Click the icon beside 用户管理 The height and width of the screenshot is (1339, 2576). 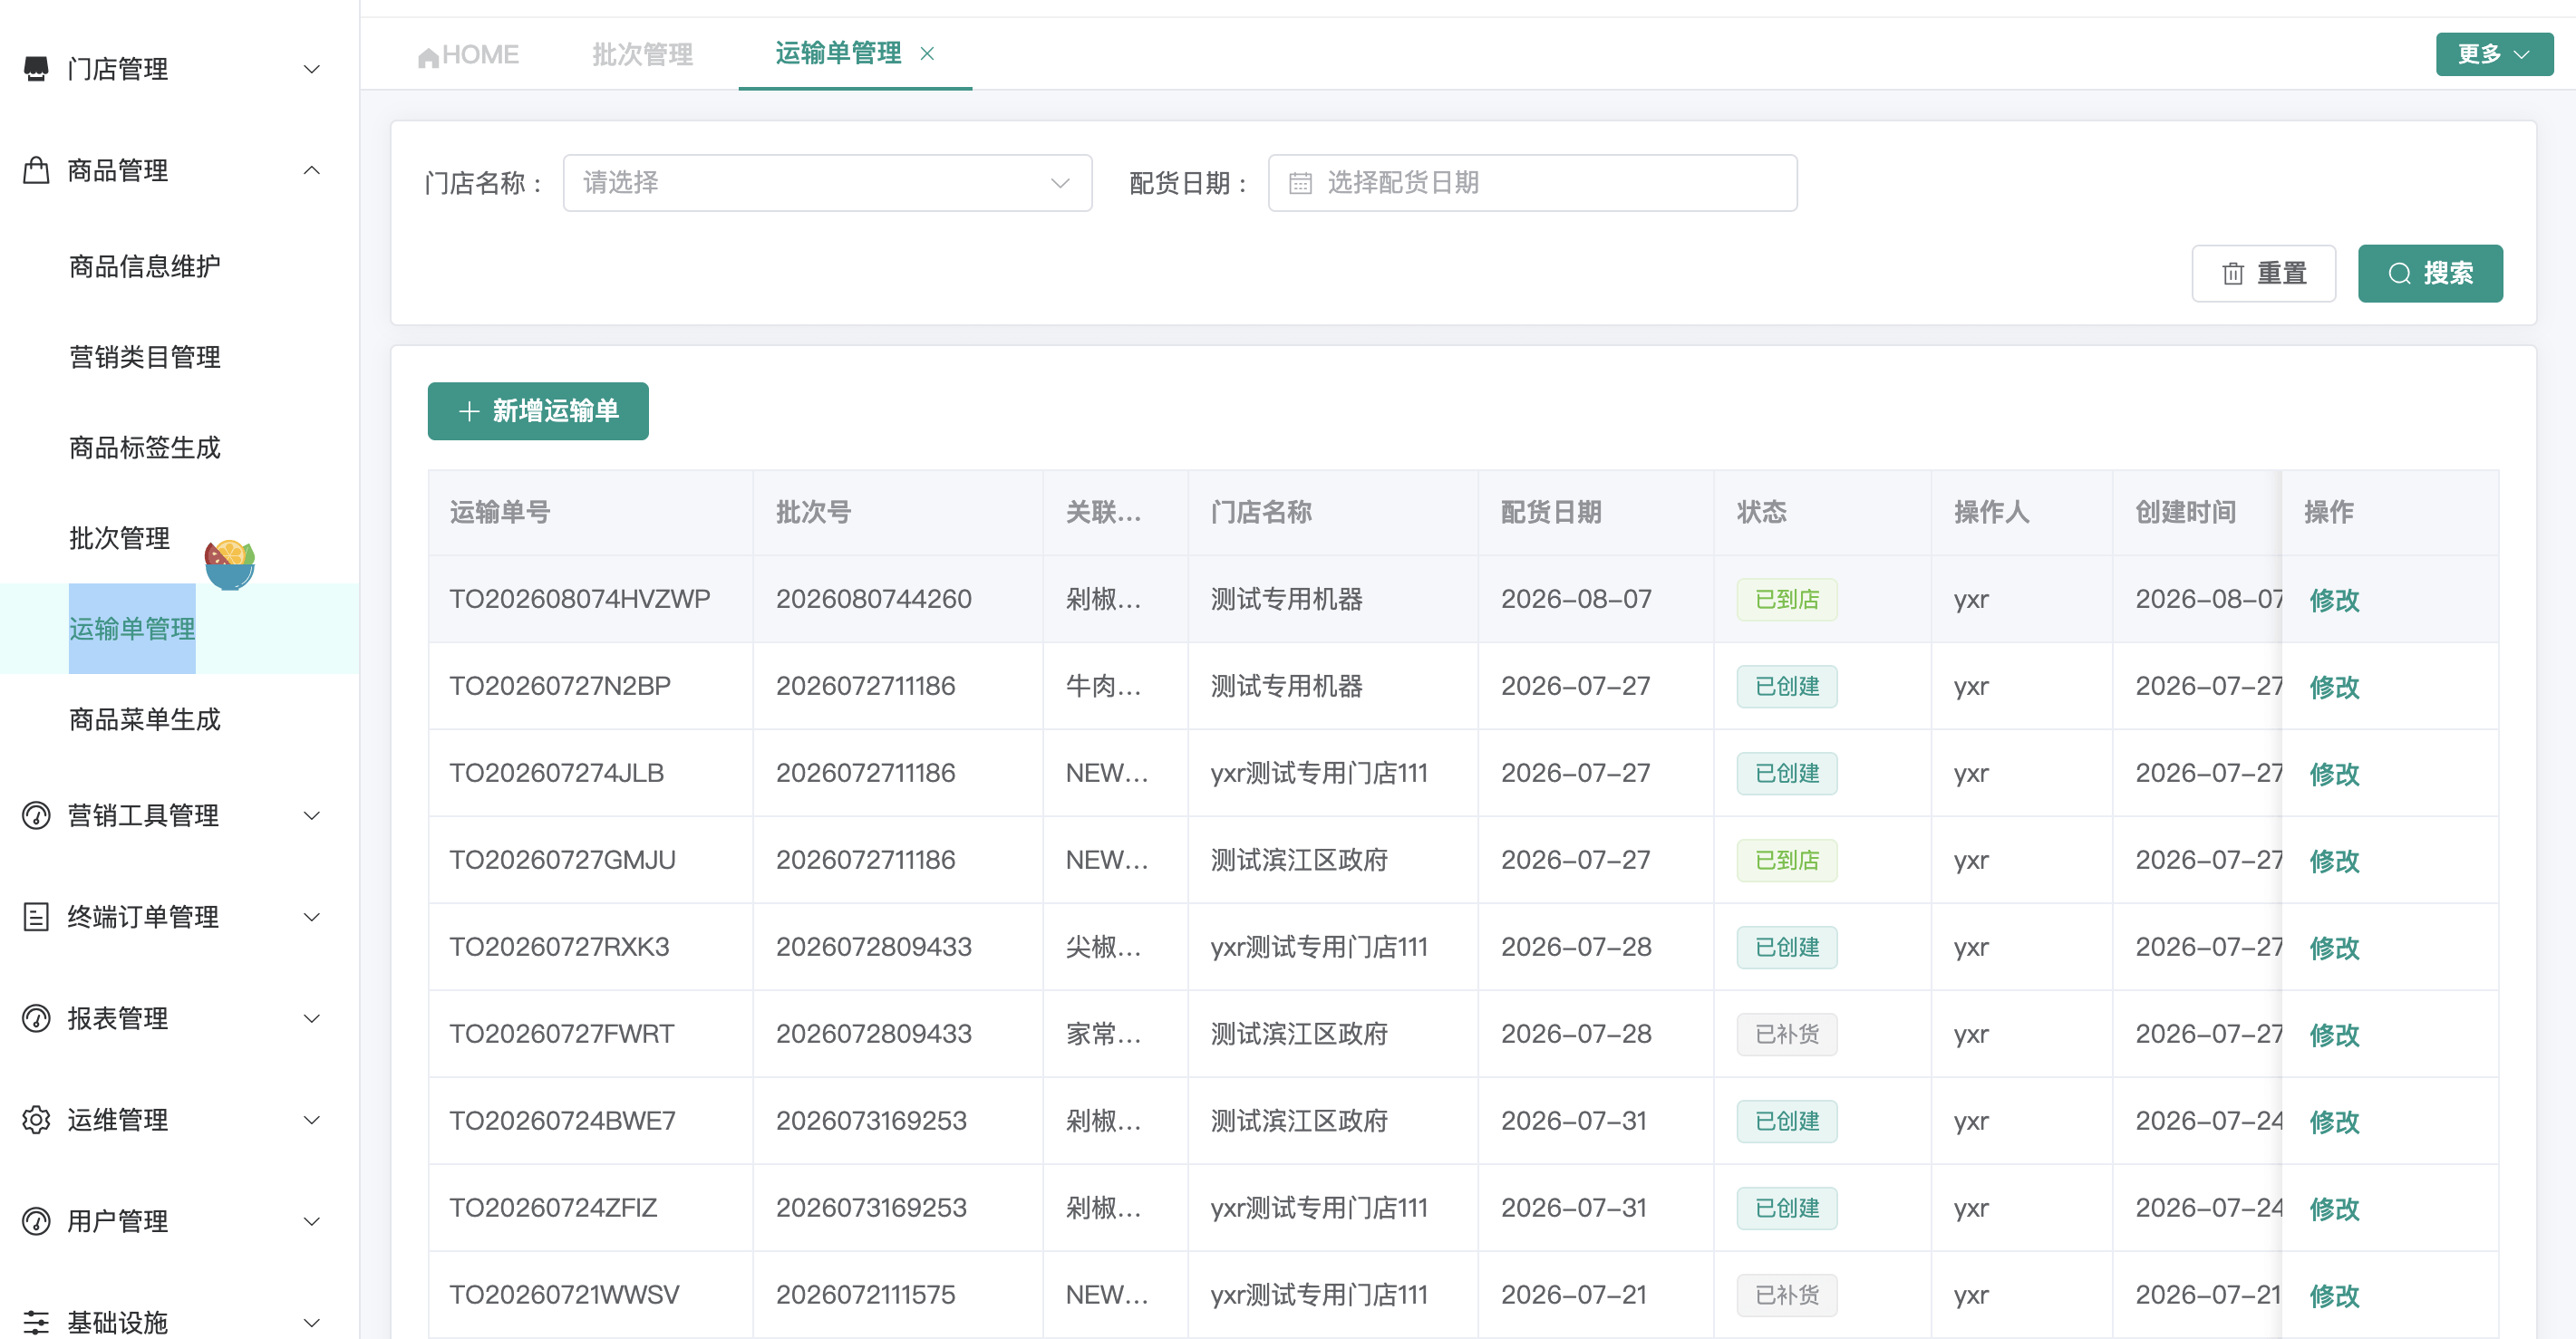pyautogui.click(x=36, y=1221)
